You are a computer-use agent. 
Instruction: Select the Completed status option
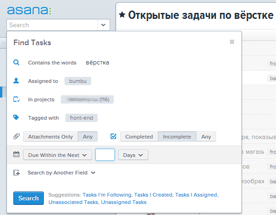coord(139,137)
